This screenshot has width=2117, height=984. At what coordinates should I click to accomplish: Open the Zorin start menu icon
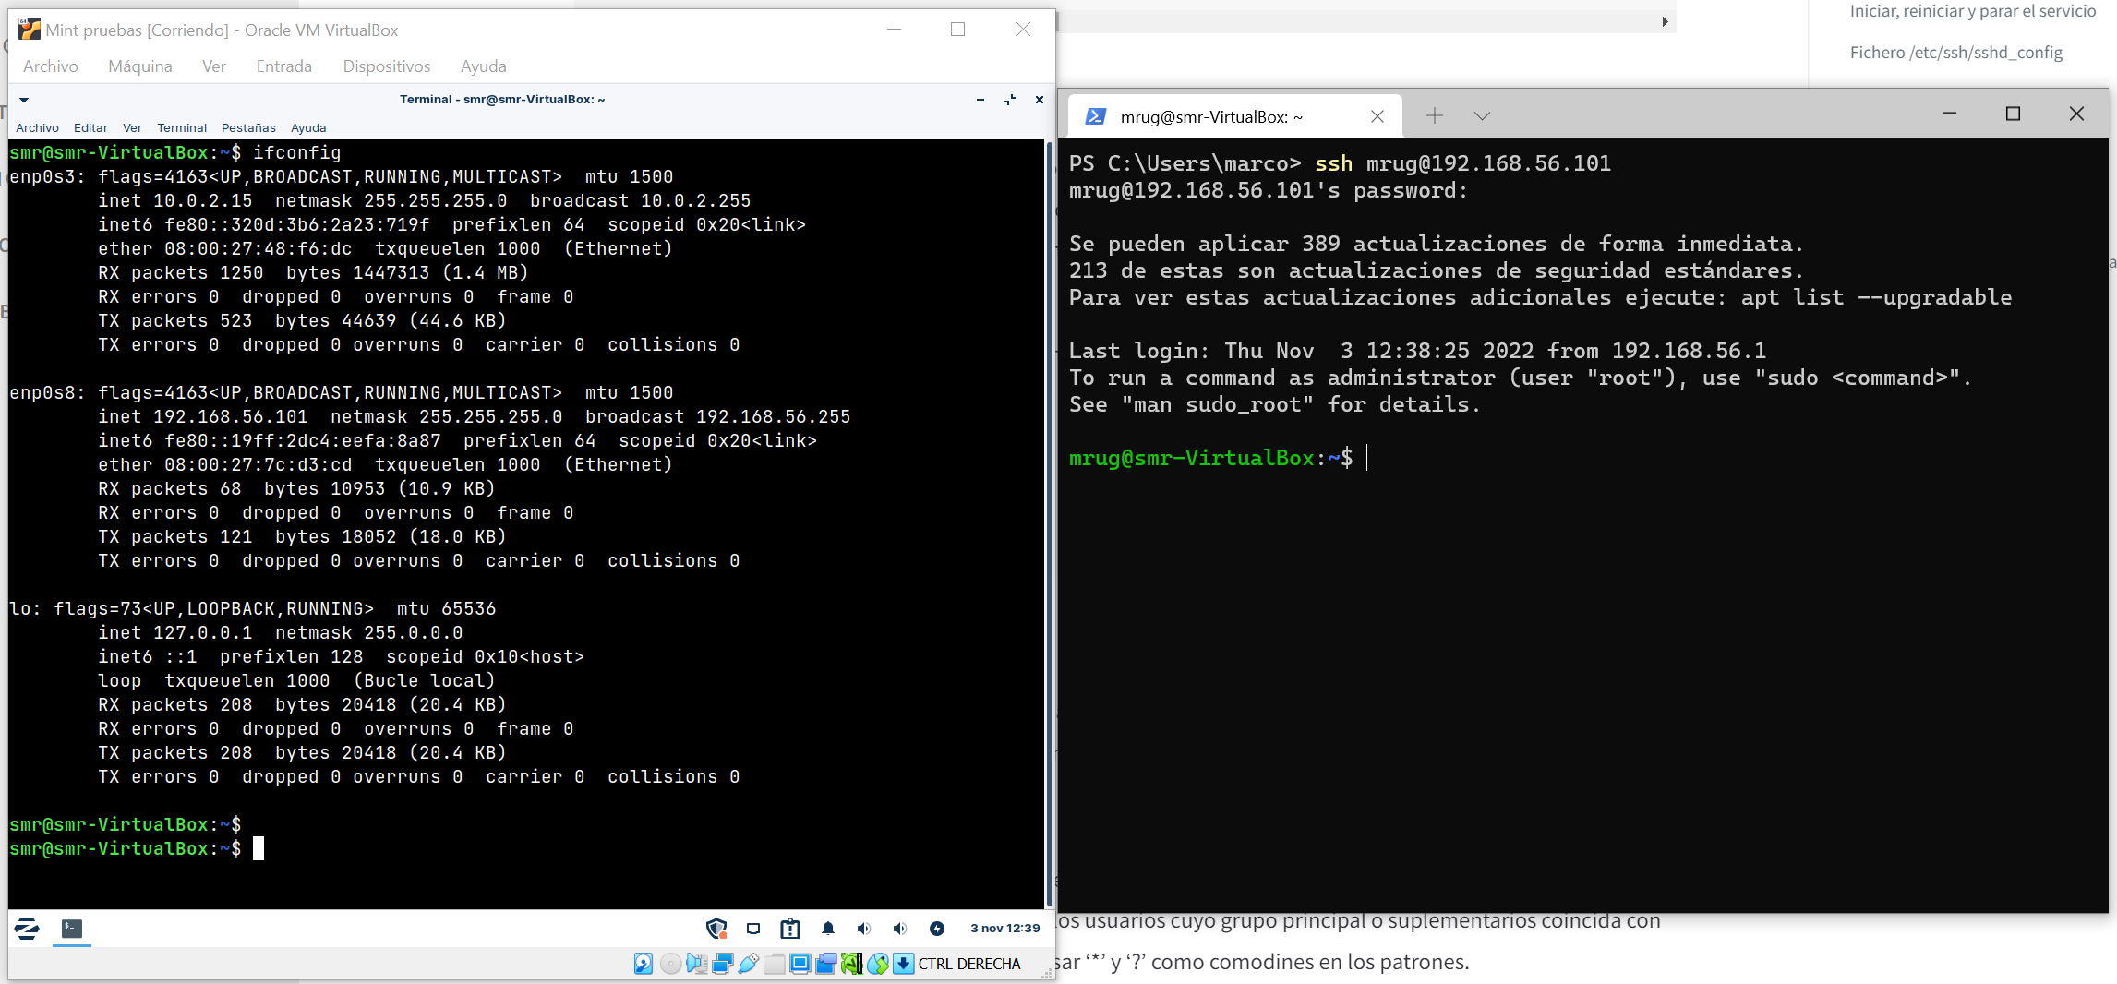click(27, 929)
